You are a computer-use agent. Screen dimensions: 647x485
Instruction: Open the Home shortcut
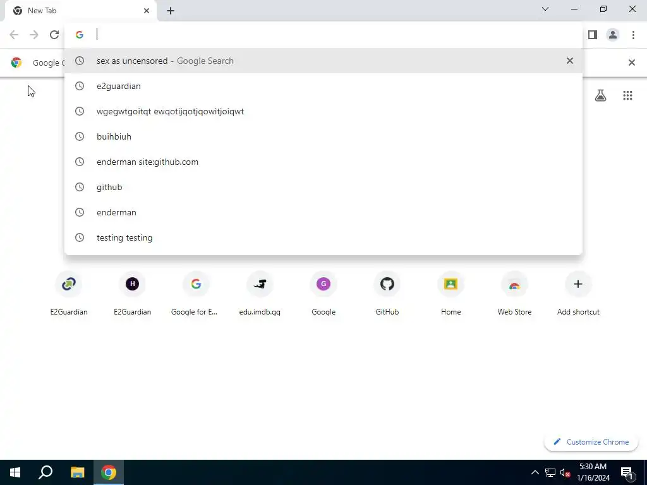[450, 294]
